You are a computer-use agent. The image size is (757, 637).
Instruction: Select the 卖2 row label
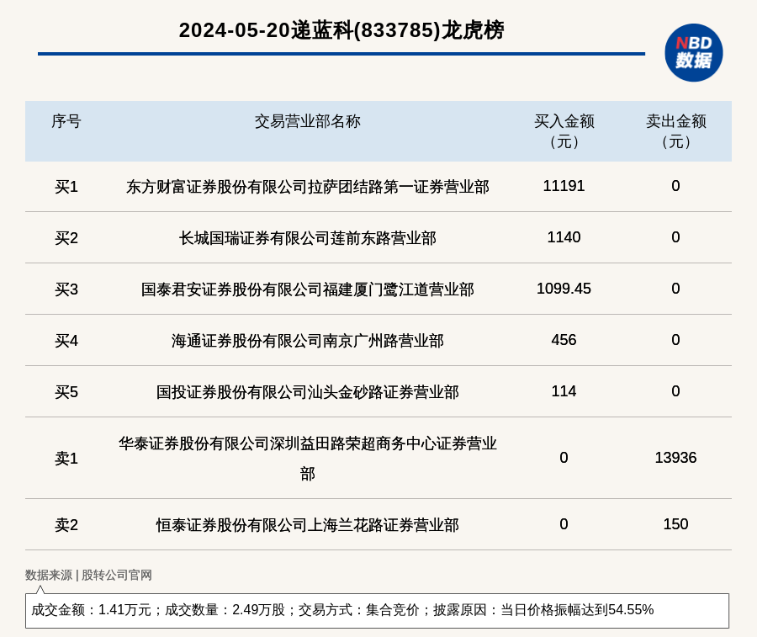(66, 524)
